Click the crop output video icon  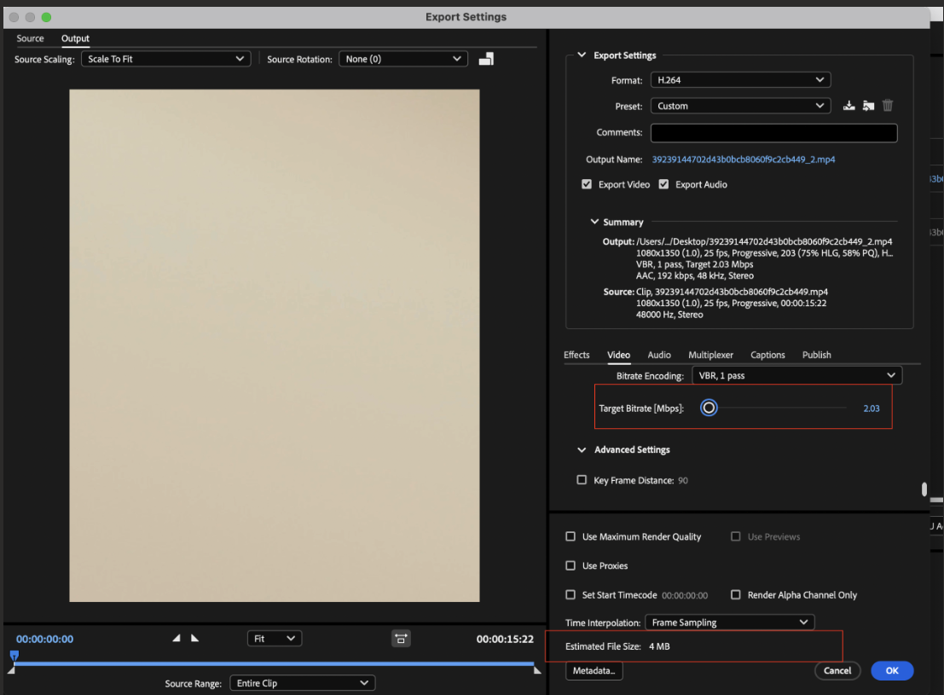486,59
